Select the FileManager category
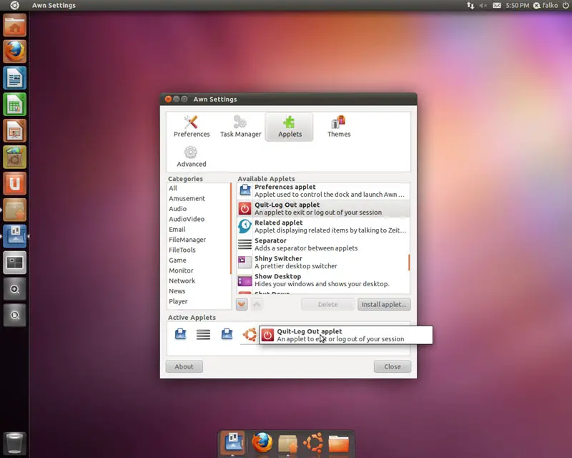 (x=199, y=240)
